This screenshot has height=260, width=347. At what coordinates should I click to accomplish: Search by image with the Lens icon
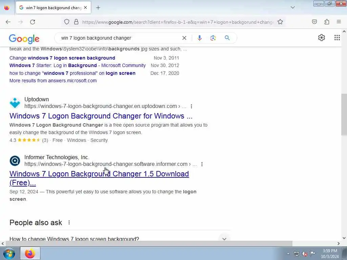(213, 38)
